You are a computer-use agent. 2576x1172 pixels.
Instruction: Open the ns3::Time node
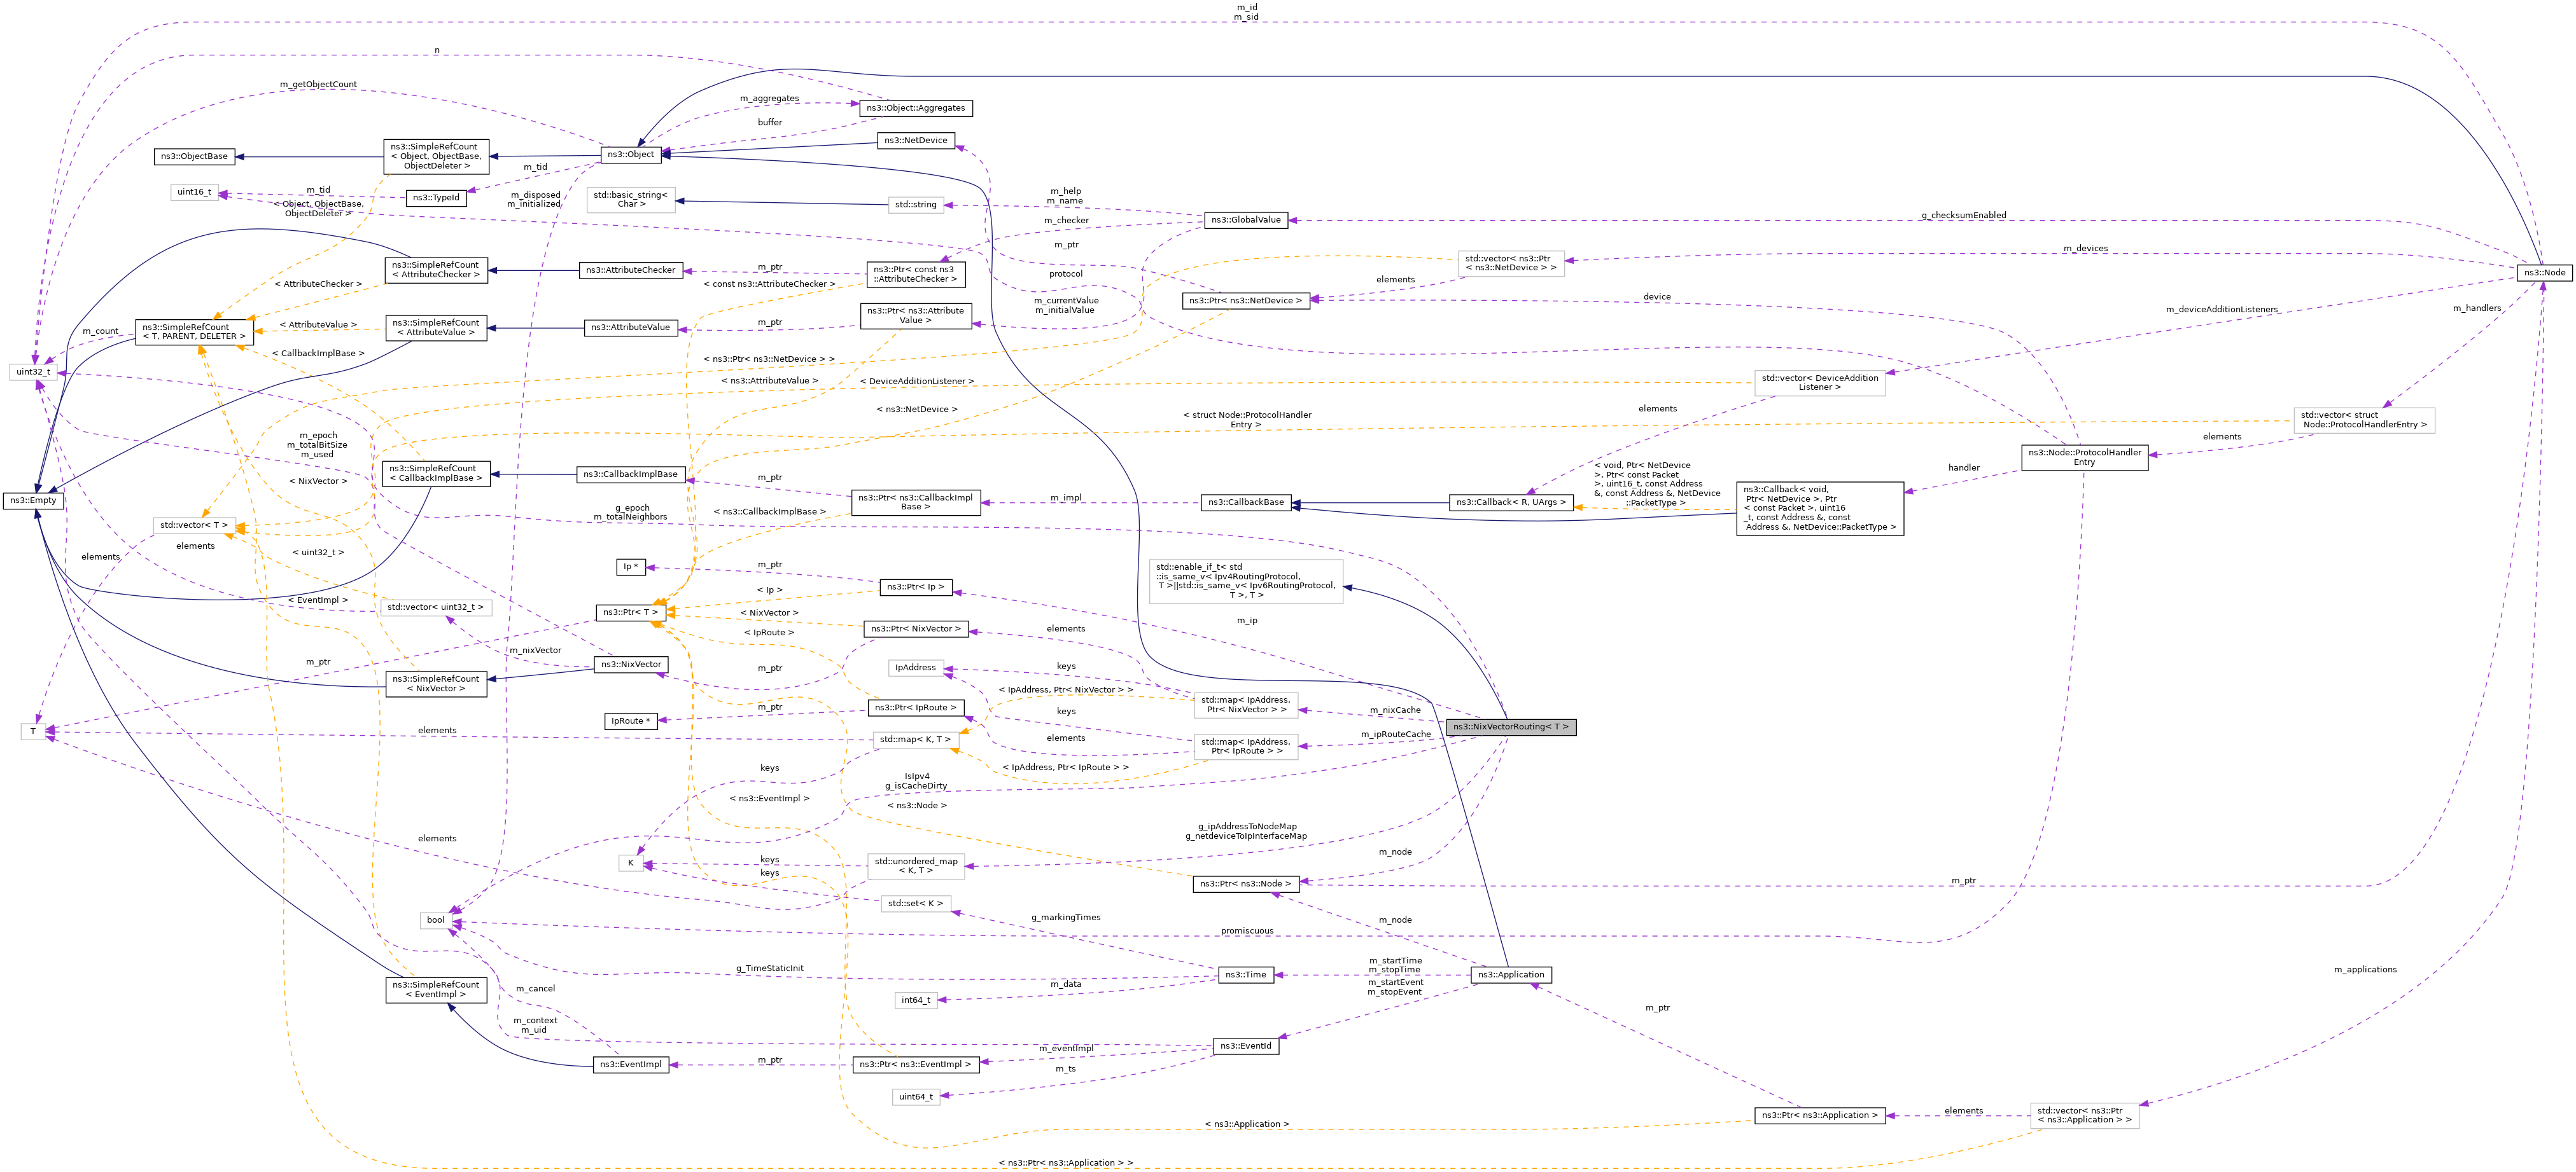tap(1245, 974)
